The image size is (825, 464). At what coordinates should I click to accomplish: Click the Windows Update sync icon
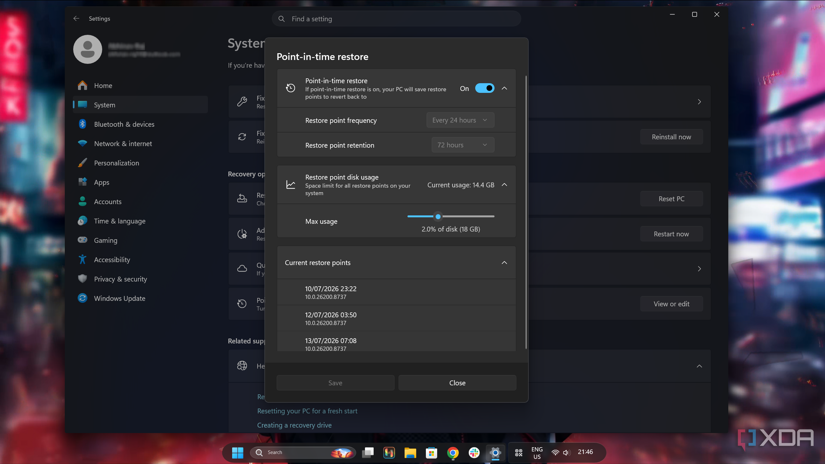coord(83,298)
